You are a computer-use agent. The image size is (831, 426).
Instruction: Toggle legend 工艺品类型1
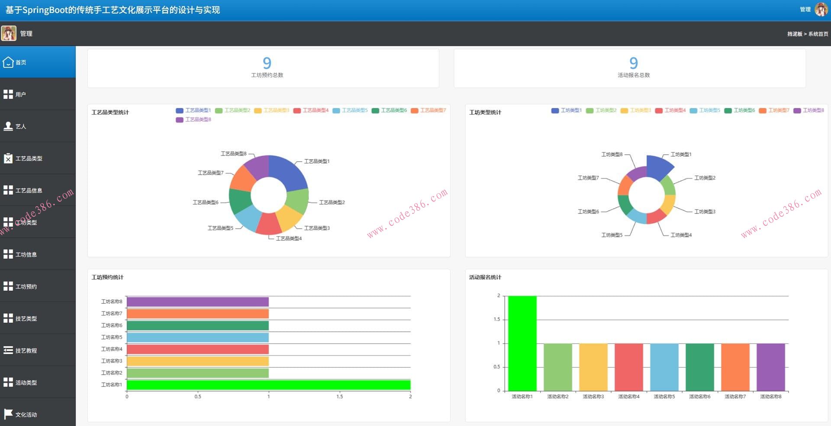point(193,111)
